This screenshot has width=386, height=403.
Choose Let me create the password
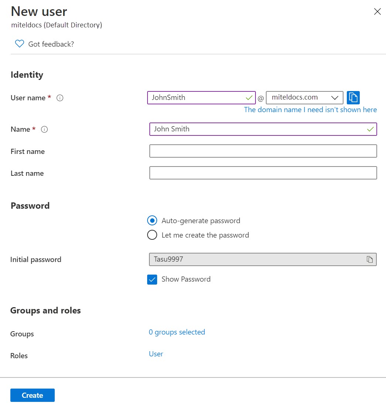(x=152, y=235)
